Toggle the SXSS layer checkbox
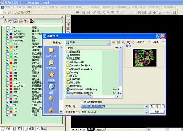This screenshot has height=131, width=183. [8, 102]
